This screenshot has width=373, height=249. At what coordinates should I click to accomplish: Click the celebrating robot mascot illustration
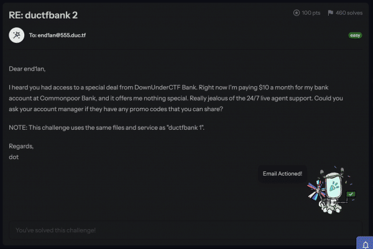(x=332, y=190)
